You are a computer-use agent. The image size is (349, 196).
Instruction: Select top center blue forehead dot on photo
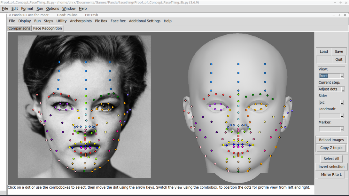(86, 62)
